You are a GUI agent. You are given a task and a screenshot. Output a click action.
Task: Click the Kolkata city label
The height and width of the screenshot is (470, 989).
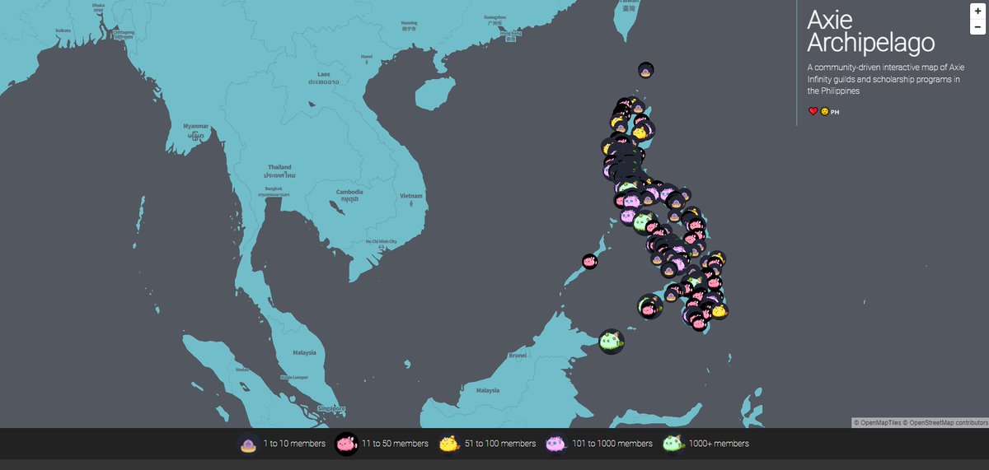pos(63,30)
